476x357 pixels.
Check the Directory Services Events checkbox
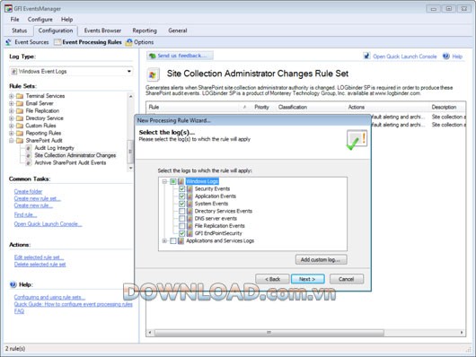pos(181,211)
